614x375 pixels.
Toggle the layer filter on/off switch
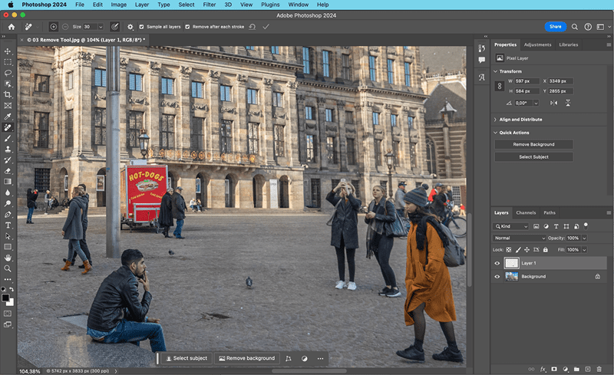[x=586, y=226]
